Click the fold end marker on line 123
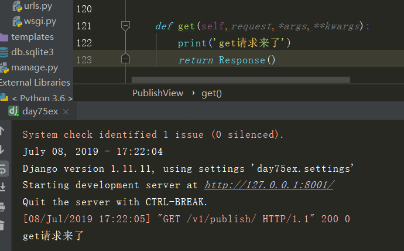This screenshot has width=404, height=251. tap(125, 59)
